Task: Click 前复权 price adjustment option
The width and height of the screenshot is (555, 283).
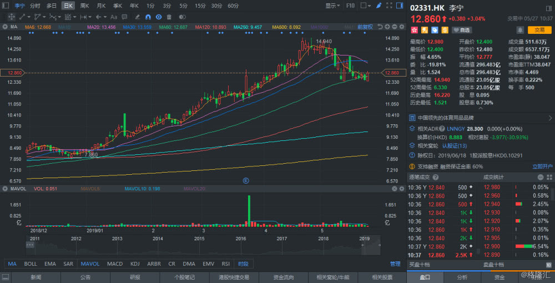Action: pos(365,27)
